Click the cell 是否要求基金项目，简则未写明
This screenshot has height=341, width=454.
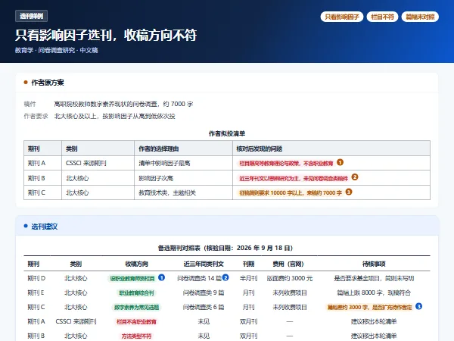pos(374,278)
